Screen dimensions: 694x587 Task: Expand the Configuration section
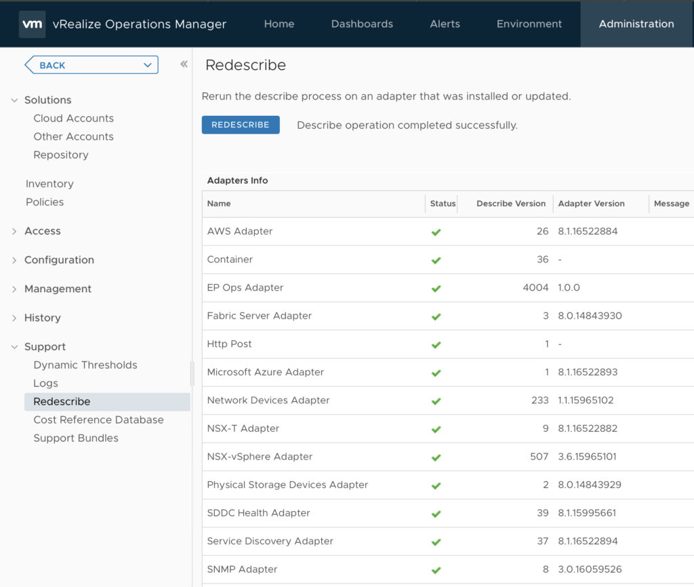click(14, 260)
